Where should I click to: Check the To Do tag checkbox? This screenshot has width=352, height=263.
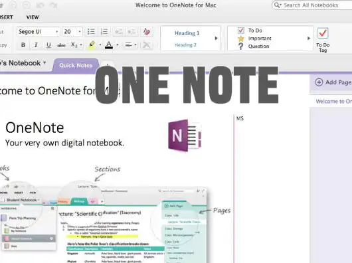(x=241, y=31)
